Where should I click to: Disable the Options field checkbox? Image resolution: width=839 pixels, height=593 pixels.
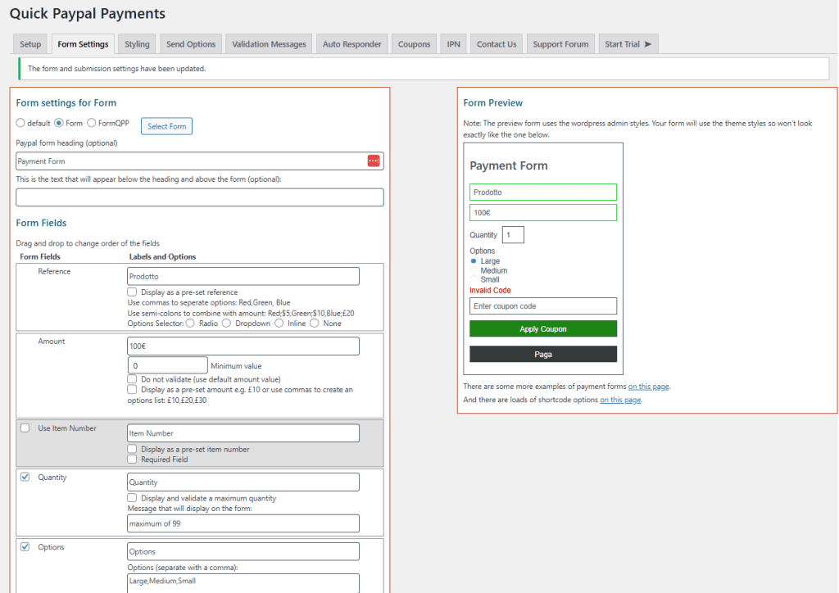point(24,546)
